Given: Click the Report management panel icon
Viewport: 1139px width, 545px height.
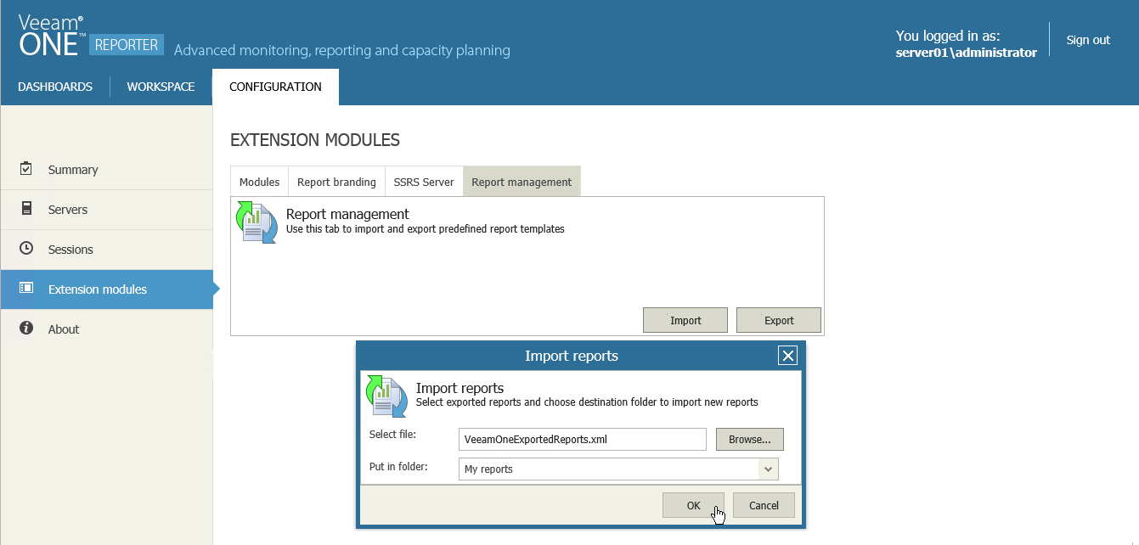Looking at the screenshot, I should [x=256, y=222].
